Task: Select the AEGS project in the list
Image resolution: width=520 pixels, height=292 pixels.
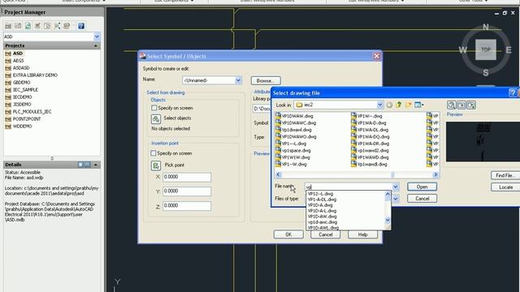Action: (x=18, y=61)
